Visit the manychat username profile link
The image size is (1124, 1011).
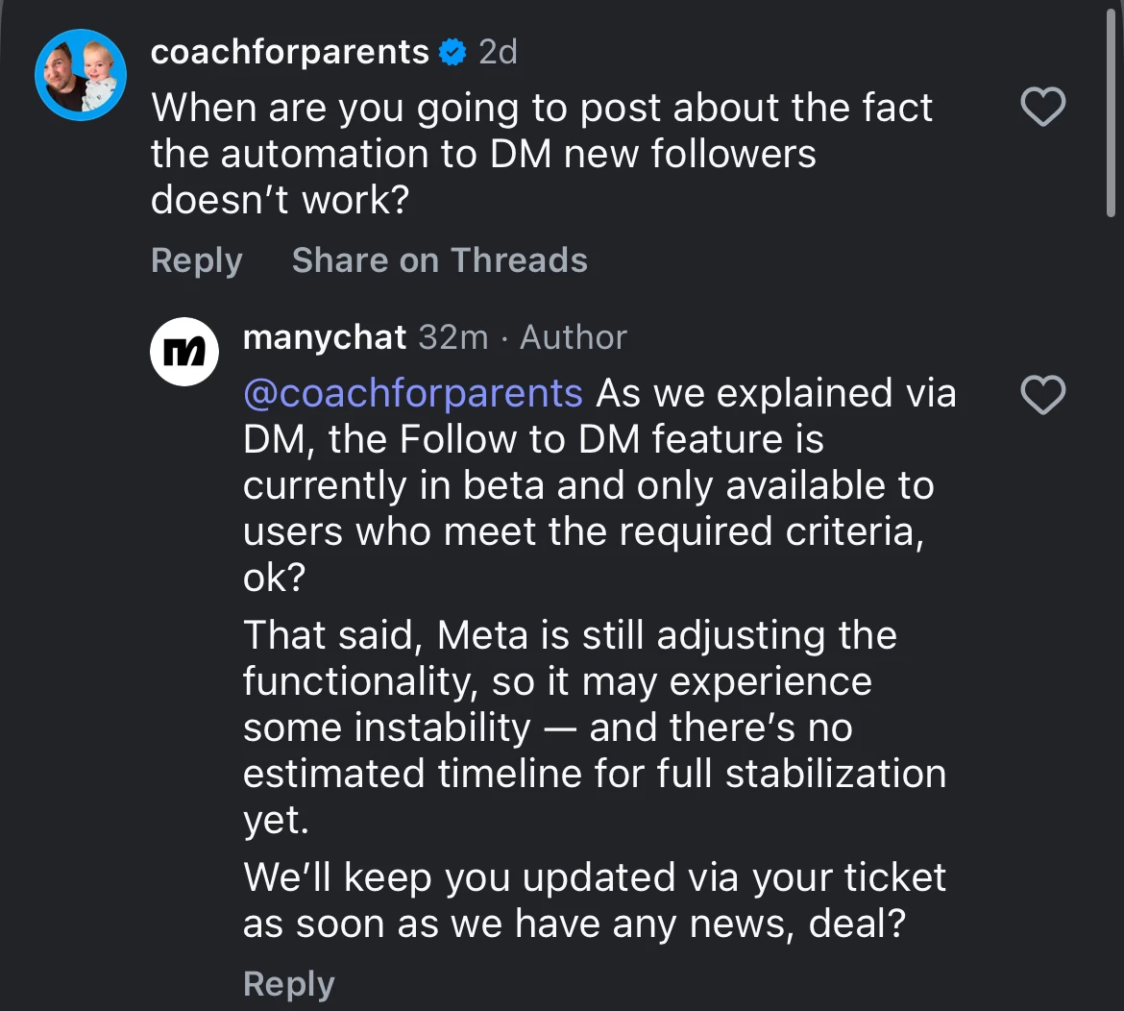[325, 337]
